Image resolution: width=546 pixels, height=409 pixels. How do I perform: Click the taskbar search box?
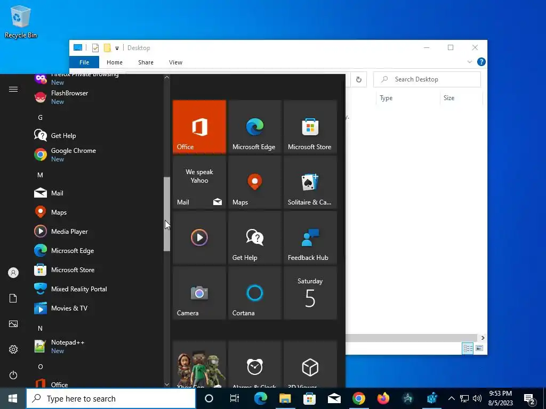point(111,398)
